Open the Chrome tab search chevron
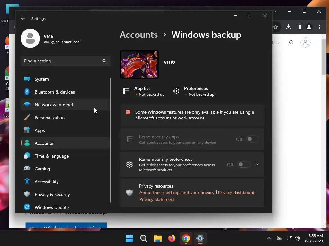Image resolution: width=329 pixels, height=246 pixels. (x=275, y=11)
